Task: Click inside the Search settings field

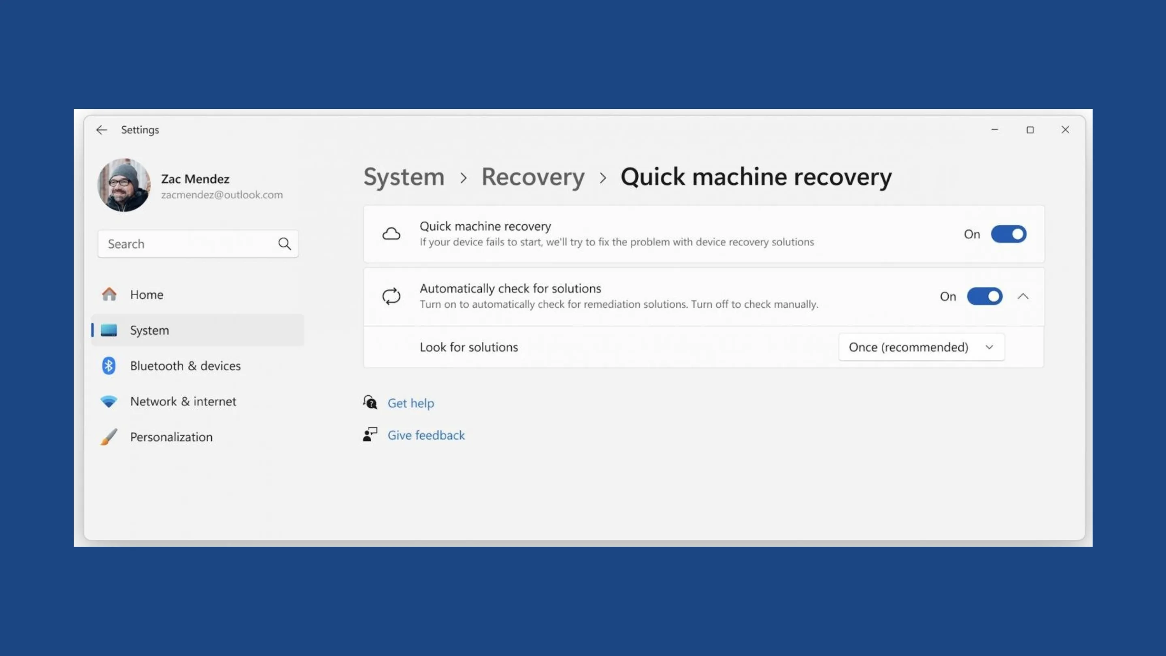Action: 181,243
